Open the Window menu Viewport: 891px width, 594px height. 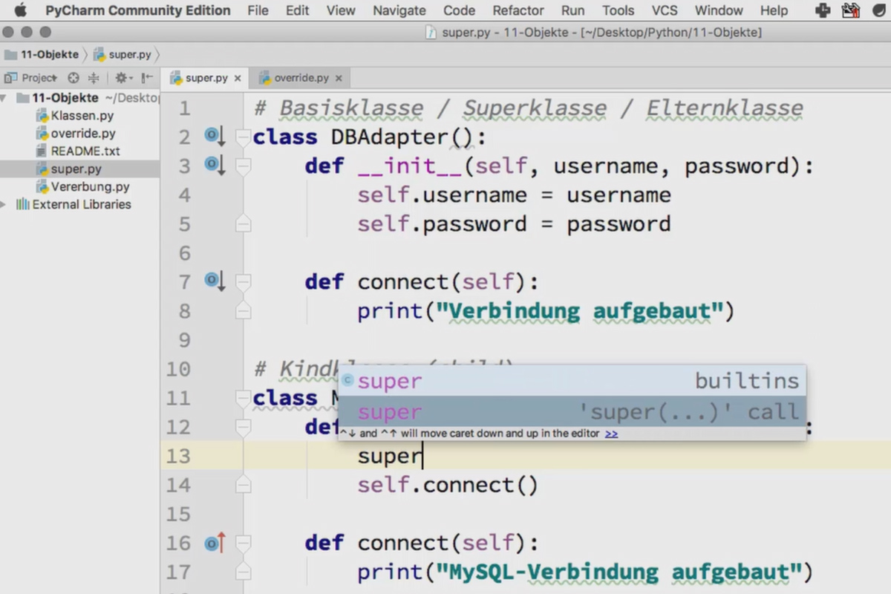tap(719, 10)
